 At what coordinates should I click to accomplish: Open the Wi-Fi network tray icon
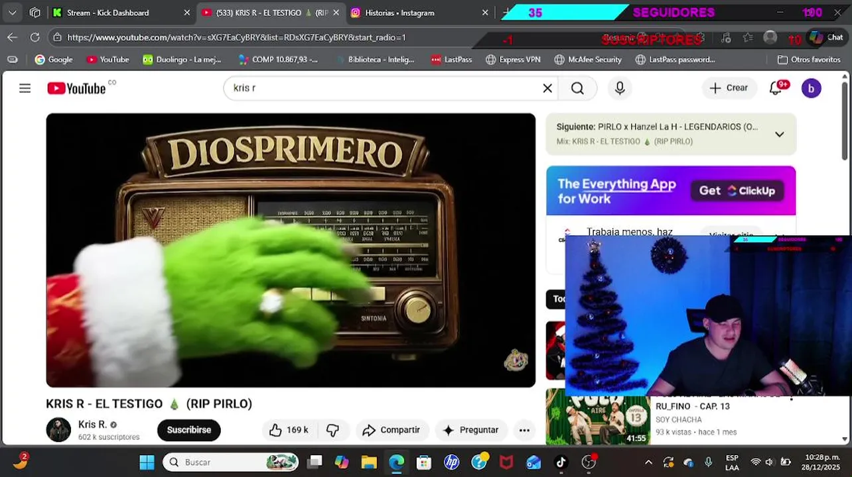click(x=755, y=462)
